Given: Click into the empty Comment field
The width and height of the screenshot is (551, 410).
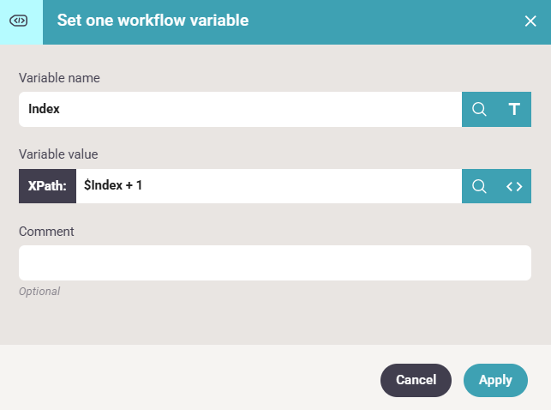Looking at the screenshot, I should [x=274, y=262].
